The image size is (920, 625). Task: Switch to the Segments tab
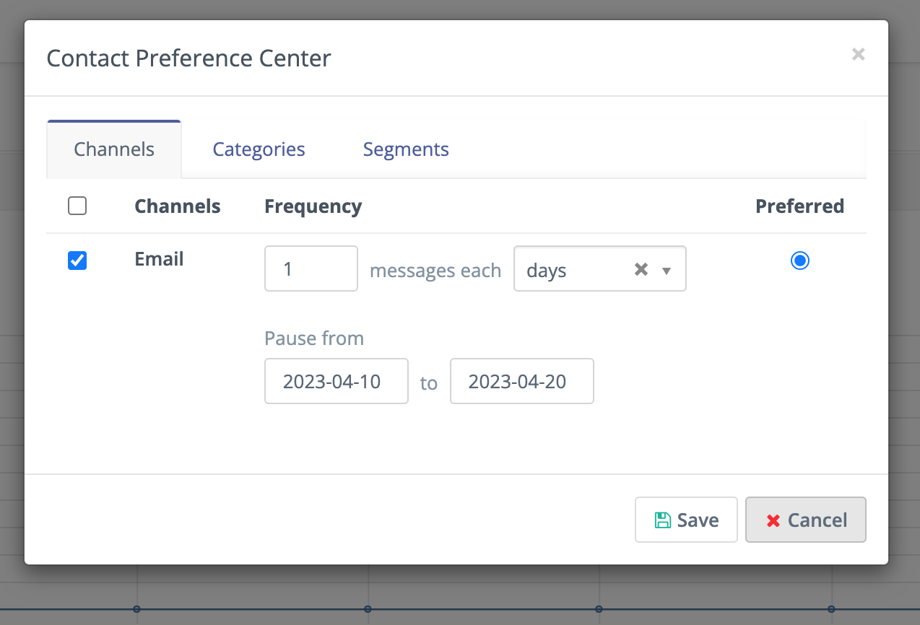click(406, 149)
